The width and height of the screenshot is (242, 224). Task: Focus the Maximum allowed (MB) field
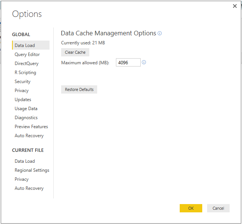coord(128,62)
